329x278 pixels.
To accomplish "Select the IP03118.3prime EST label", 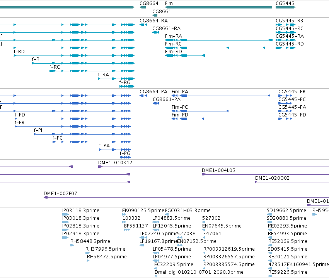I will click(x=81, y=211).
